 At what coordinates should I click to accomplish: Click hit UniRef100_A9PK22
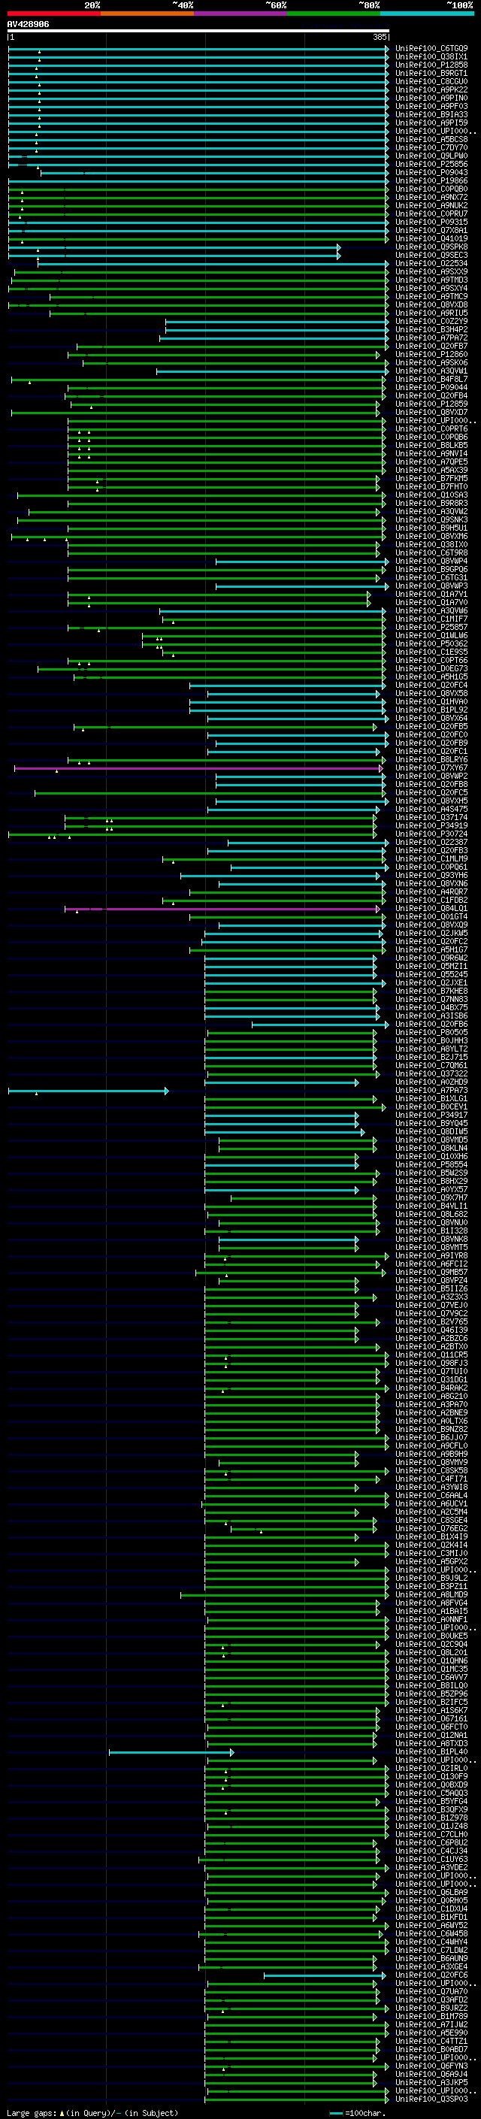coord(431,89)
